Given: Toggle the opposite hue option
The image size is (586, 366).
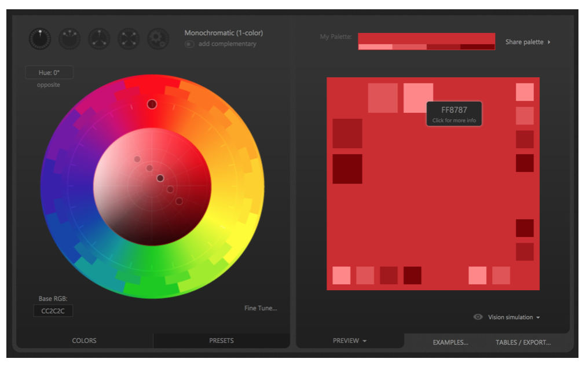Looking at the screenshot, I should pos(49,85).
